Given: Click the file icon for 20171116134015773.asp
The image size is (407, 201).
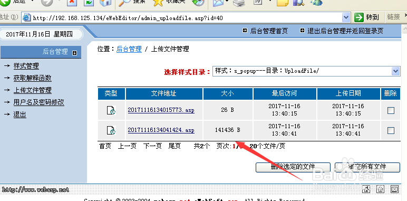Looking at the screenshot, I should (x=111, y=110).
